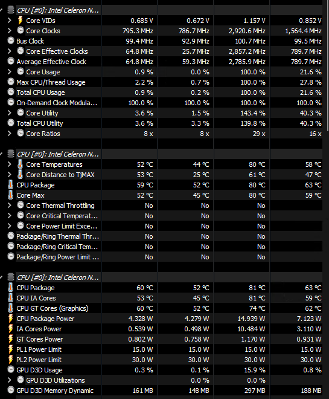
Task: Expand the Core Clocks row
Action: pyautogui.click(x=10, y=31)
